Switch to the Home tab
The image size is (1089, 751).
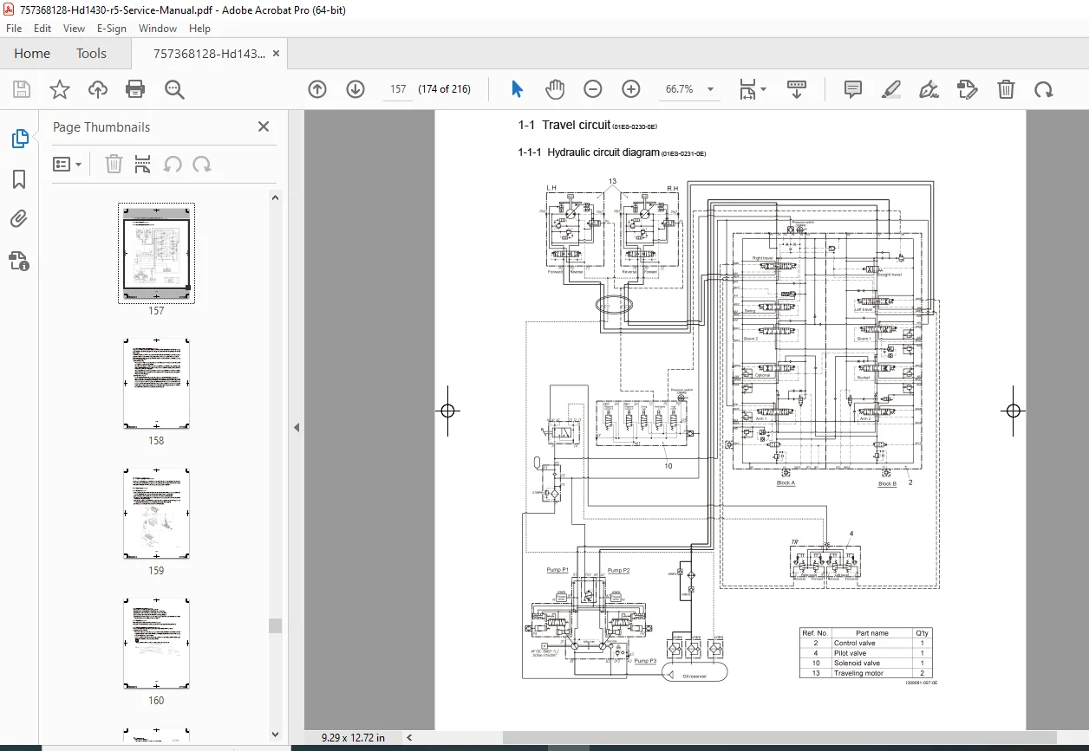point(32,54)
